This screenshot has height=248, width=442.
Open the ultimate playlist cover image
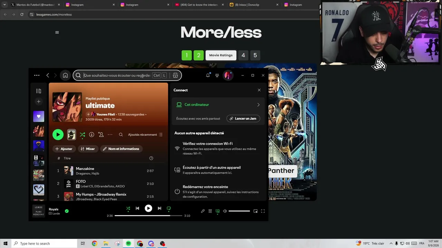click(x=67, y=107)
